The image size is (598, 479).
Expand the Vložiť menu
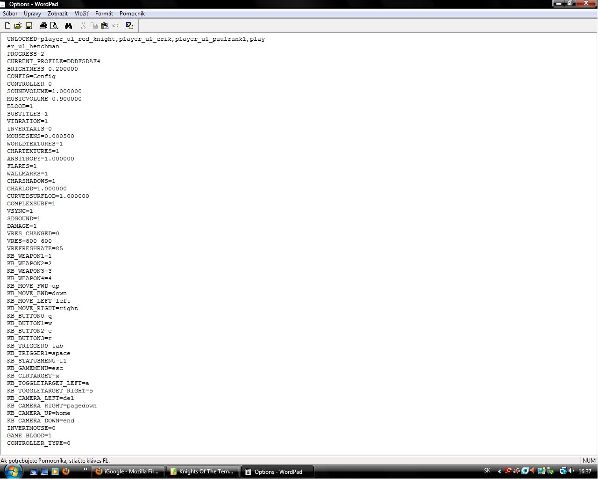[x=81, y=14]
